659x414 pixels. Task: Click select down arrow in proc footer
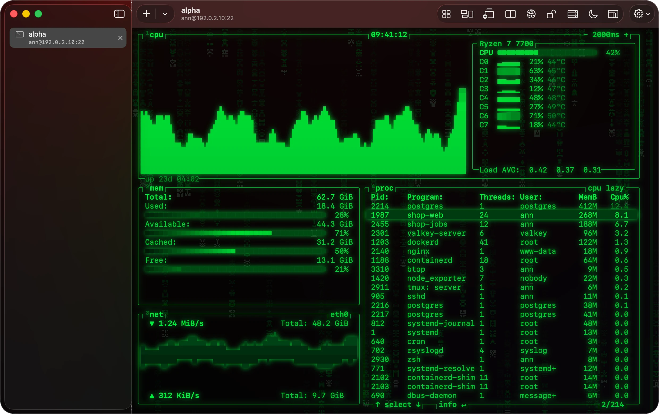[419, 404]
